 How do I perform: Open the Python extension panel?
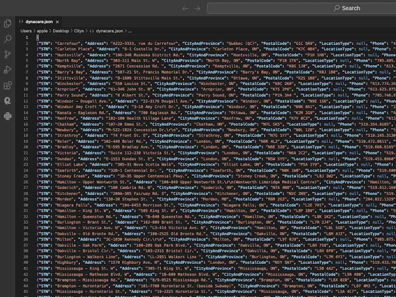pos(7,116)
